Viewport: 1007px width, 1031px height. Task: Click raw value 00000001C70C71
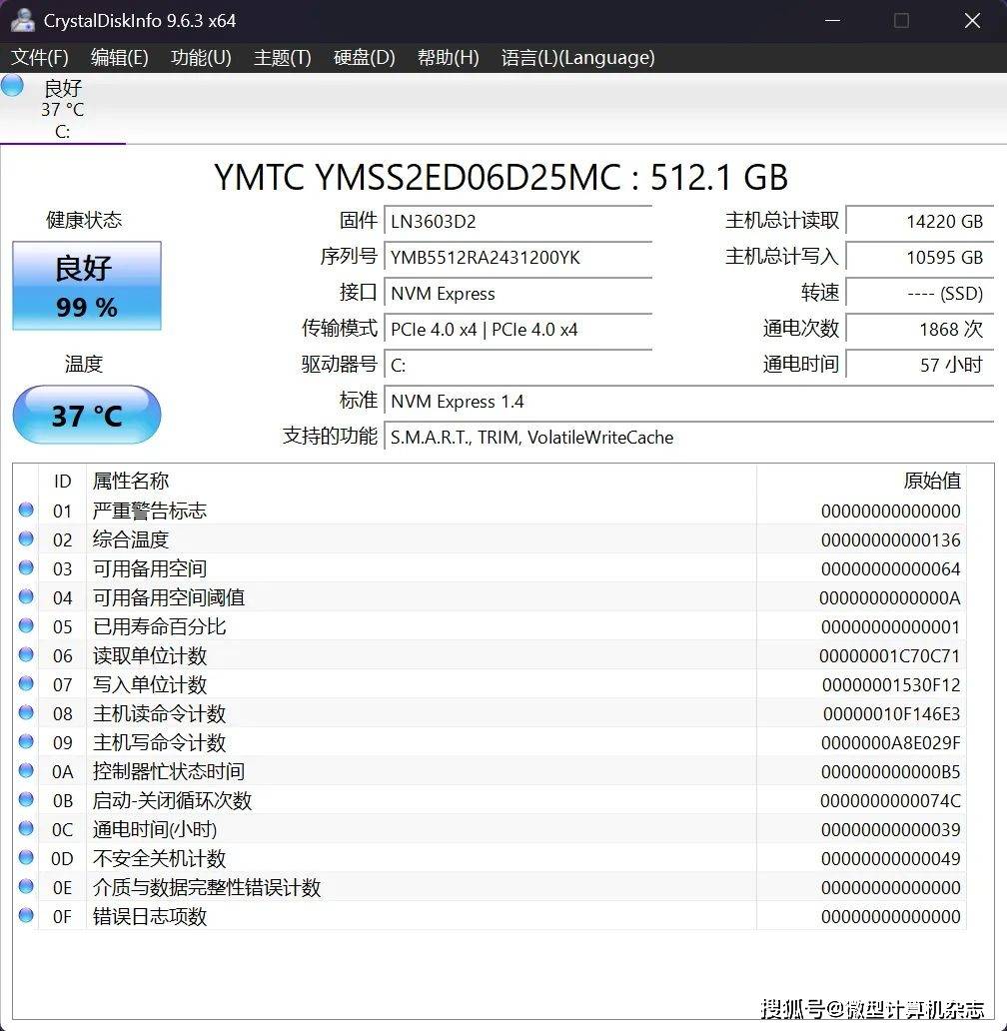coord(890,655)
